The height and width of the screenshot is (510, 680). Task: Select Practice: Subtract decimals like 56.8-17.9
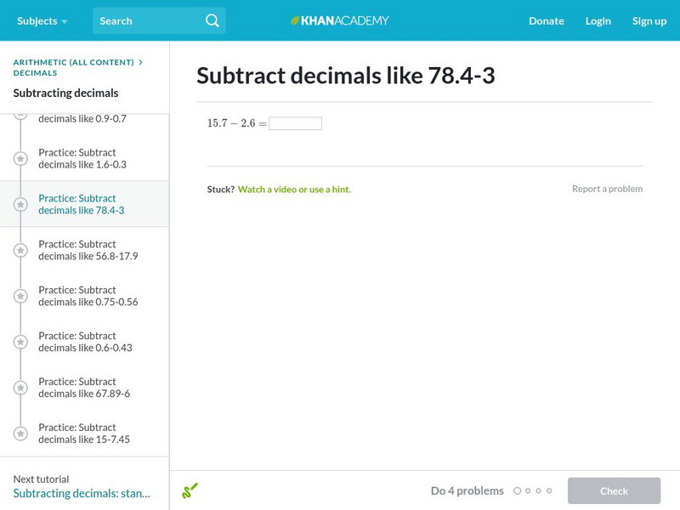(x=88, y=251)
